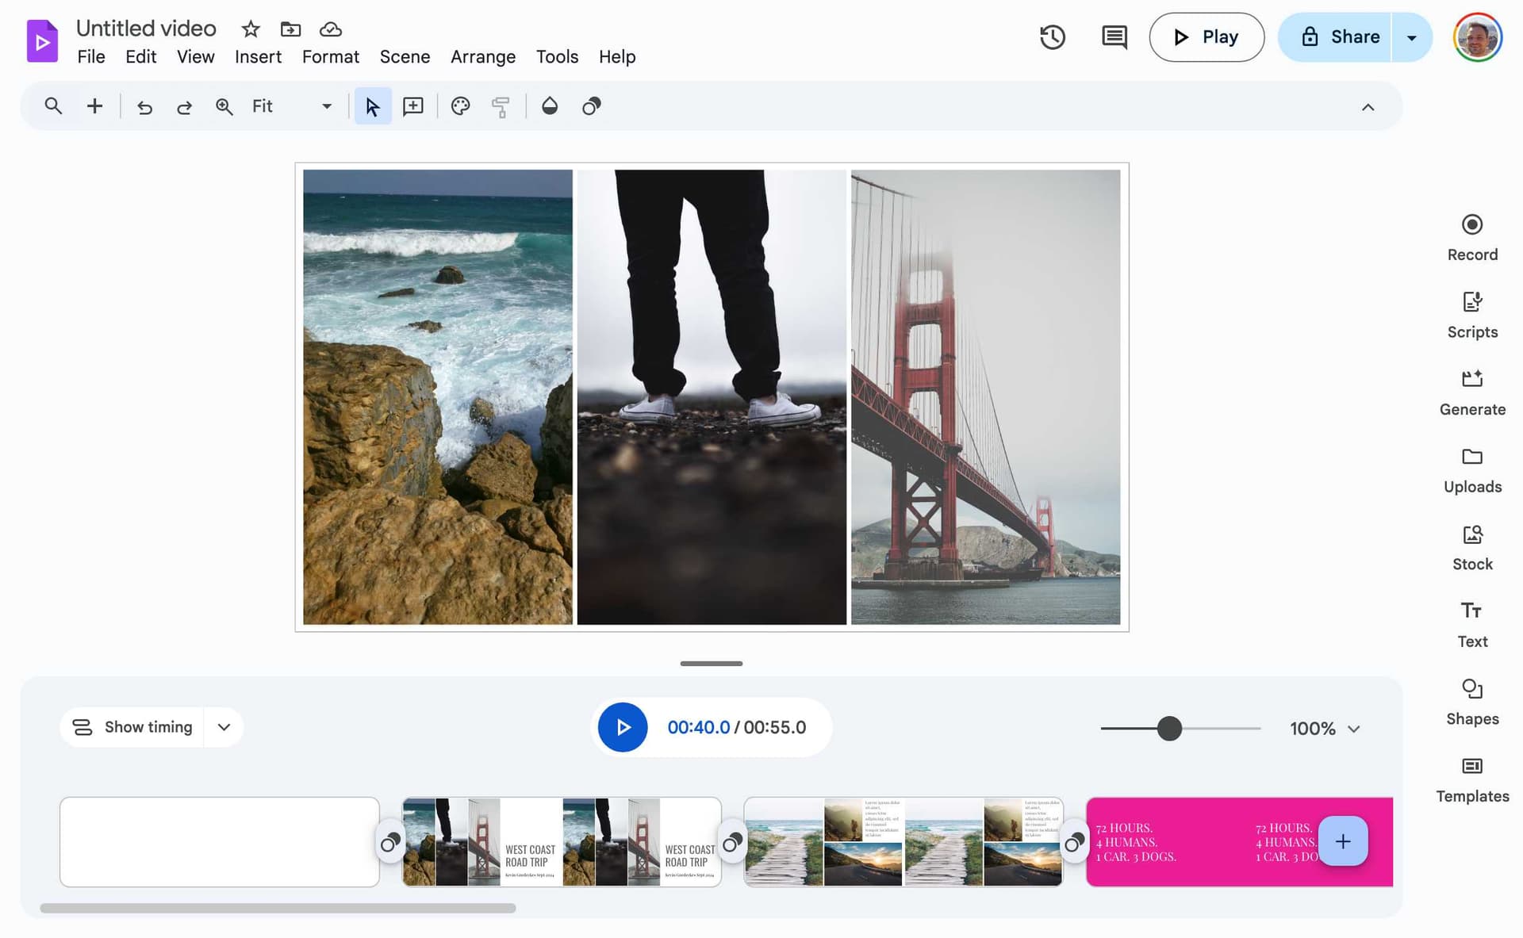Open the comments panel icon
Image resolution: width=1523 pixels, height=938 pixels.
click(x=1114, y=37)
